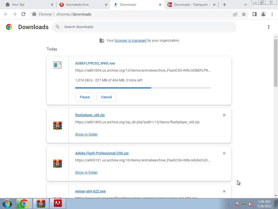Open the ADBEFLPRCS3_WWE.exe link
This screenshot has width=278, height=209.
[x=95, y=63]
